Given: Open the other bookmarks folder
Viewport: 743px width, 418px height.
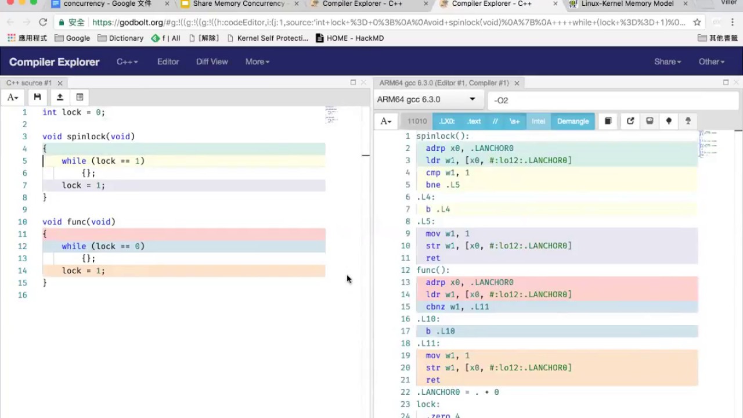Looking at the screenshot, I should [x=717, y=38].
